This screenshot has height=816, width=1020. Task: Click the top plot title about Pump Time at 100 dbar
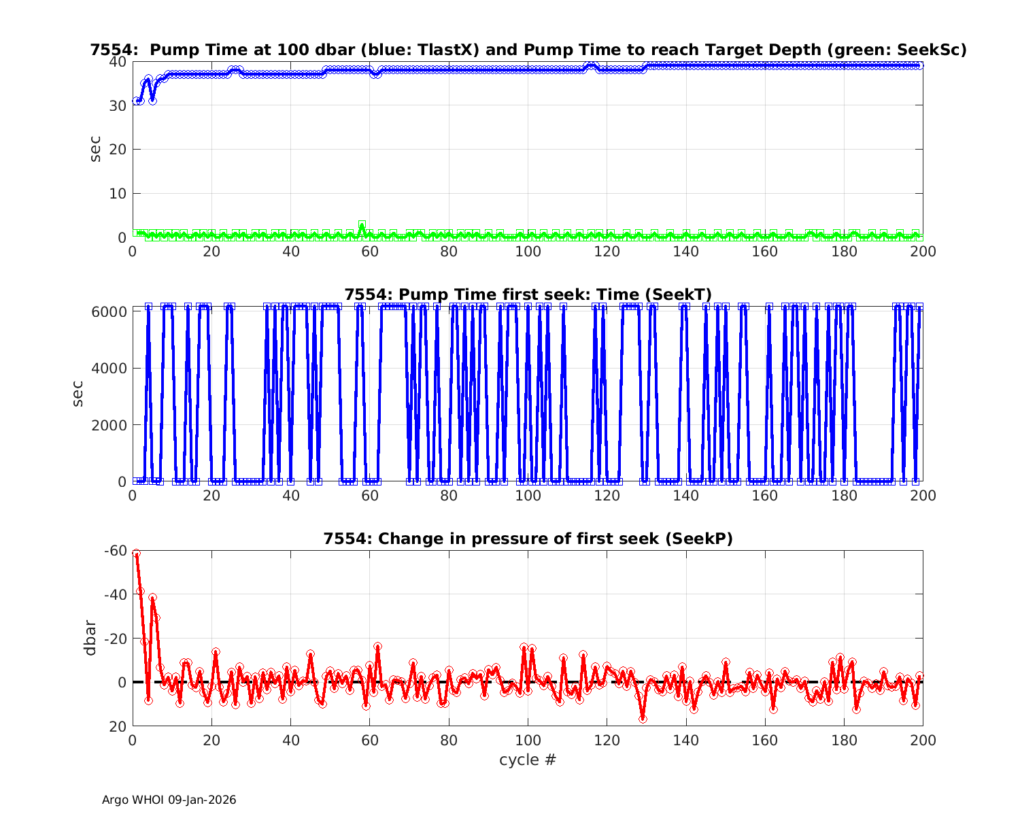click(528, 50)
